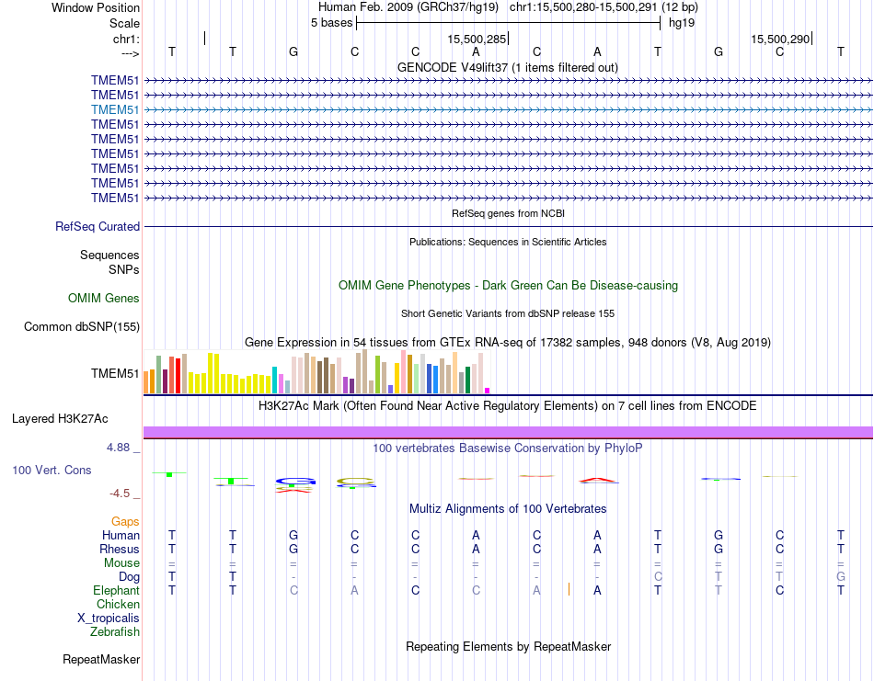This screenshot has height=681, width=874.
Task: Click the 15,500,290 ruler coordinate
Action: (x=780, y=39)
